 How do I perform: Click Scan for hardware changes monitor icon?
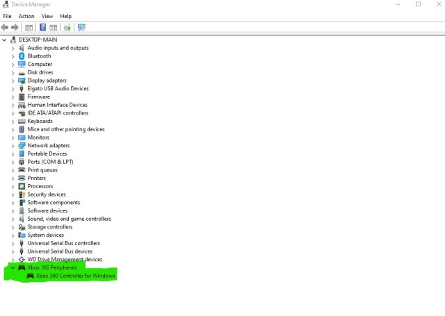point(81,28)
